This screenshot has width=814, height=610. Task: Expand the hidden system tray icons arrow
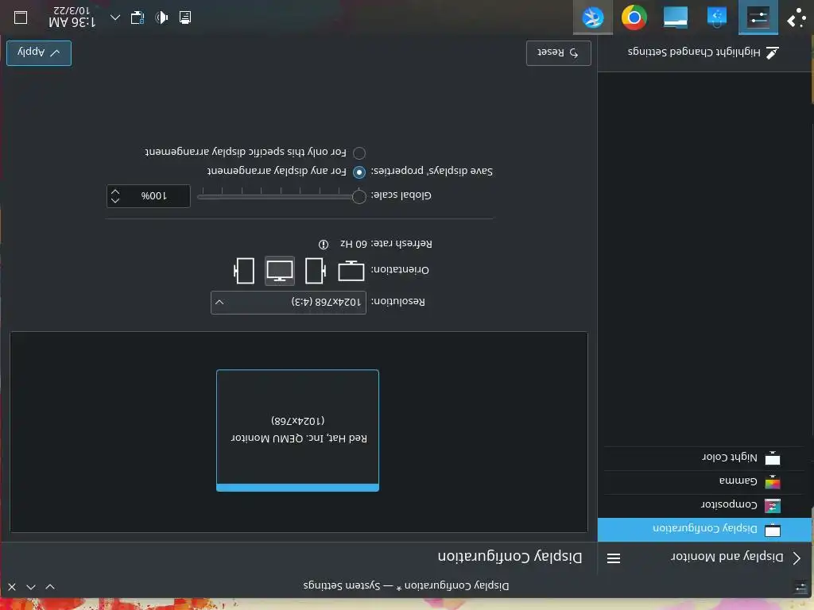pos(115,17)
